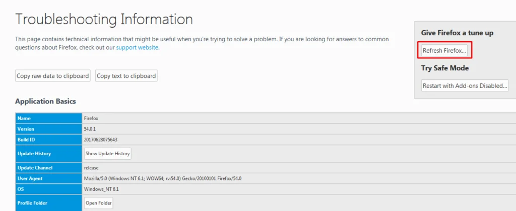516x211 pixels.
Task: Select the Profile Folder row label
Action: [33, 203]
